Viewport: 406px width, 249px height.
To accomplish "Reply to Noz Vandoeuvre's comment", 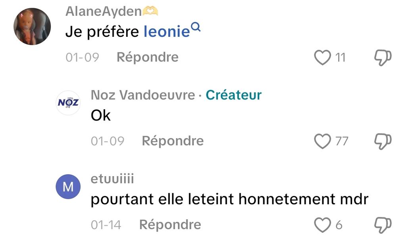I will (173, 141).
